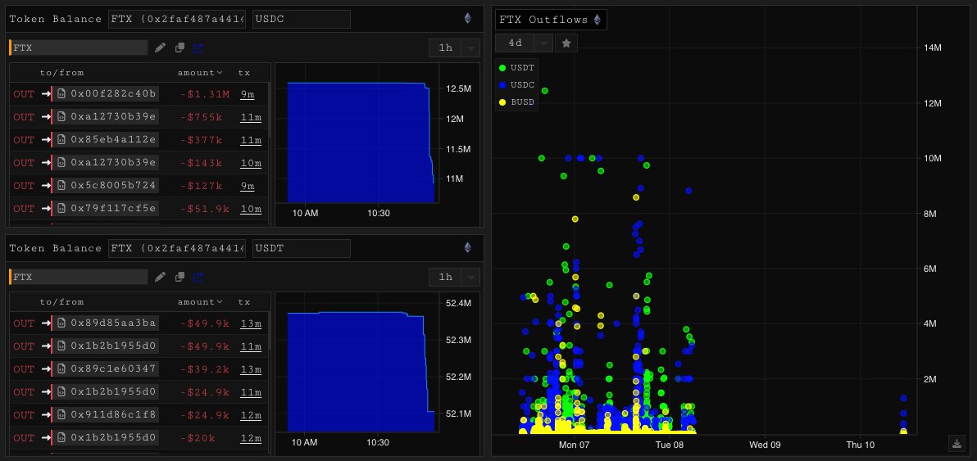Click contract icon next to 0x85eb4a112e
Image resolution: width=977 pixels, height=461 pixels.
(x=61, y=140)
